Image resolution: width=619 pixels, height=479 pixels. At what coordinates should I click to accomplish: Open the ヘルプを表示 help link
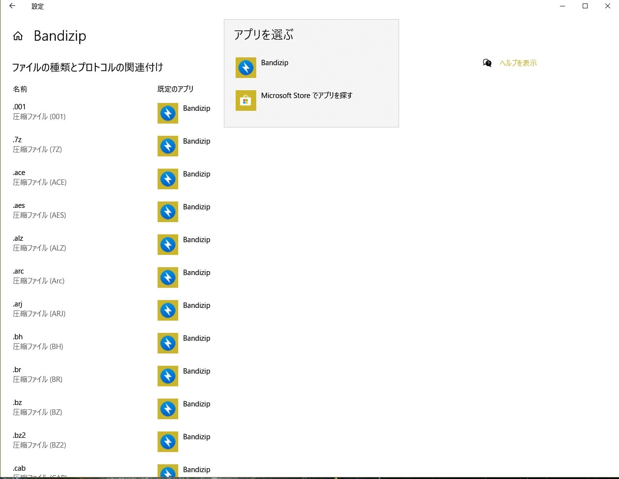coord(518,63)
